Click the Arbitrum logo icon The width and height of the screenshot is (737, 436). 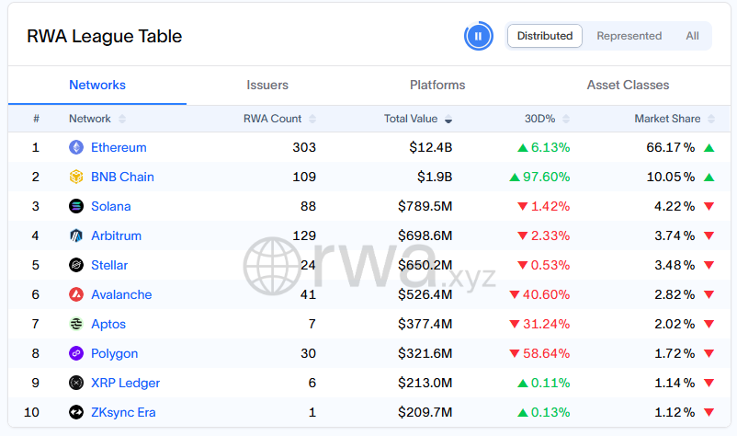[76, 235]
